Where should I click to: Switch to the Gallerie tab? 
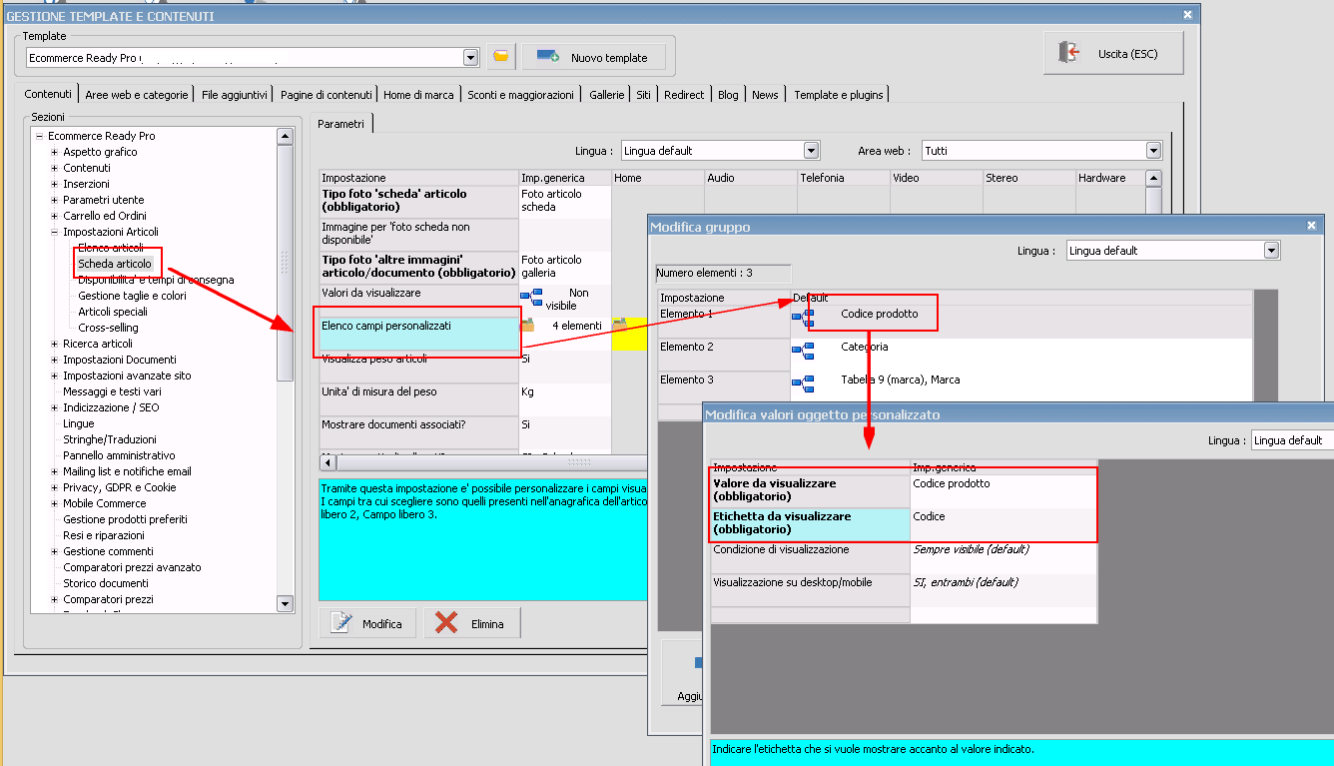pos(606,95)
